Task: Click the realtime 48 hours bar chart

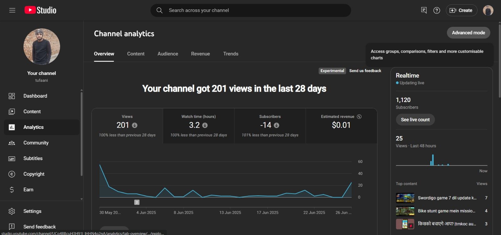Action: [442, 160]
